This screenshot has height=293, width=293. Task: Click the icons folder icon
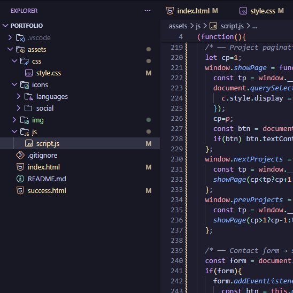(25, 85)
